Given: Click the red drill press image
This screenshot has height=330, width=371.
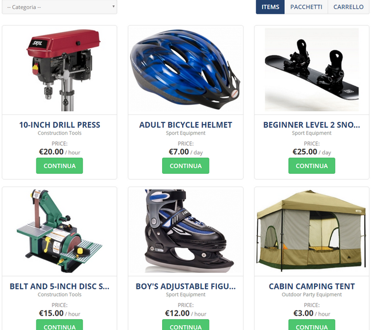Looking at the screenshot, I should pyautogui.click(x=63, y=70).
